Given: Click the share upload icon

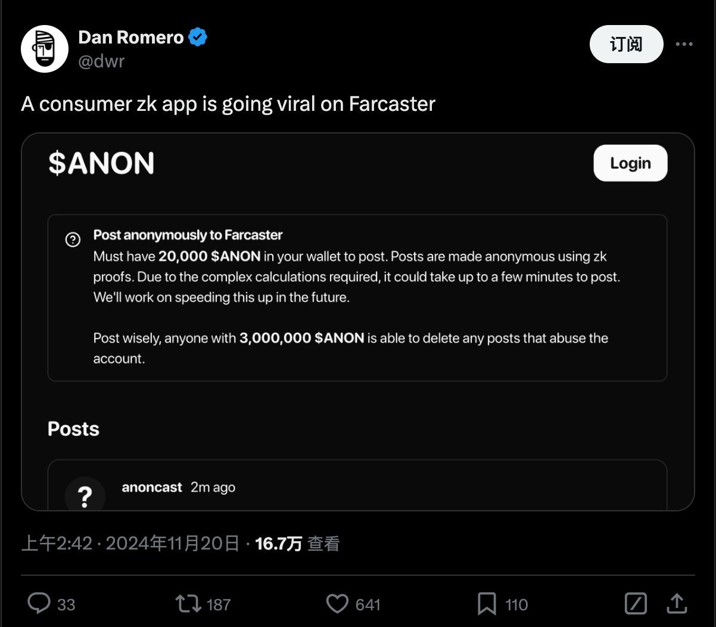Looking at the screenshot, I should (677, 604).
